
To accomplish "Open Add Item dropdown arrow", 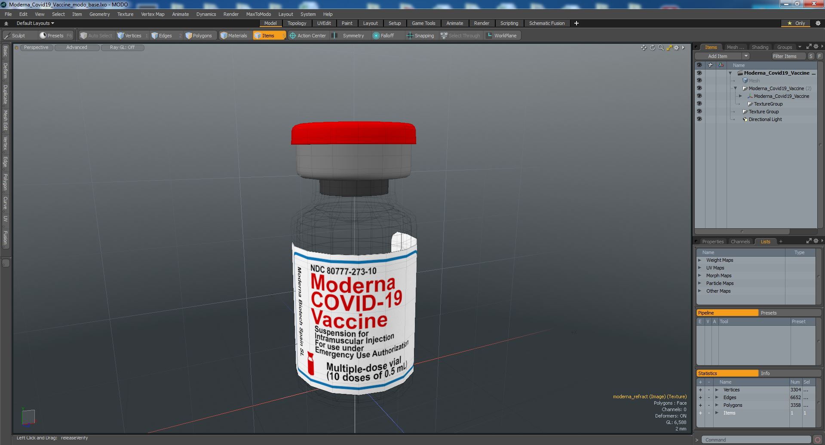I will click(746, 56).
